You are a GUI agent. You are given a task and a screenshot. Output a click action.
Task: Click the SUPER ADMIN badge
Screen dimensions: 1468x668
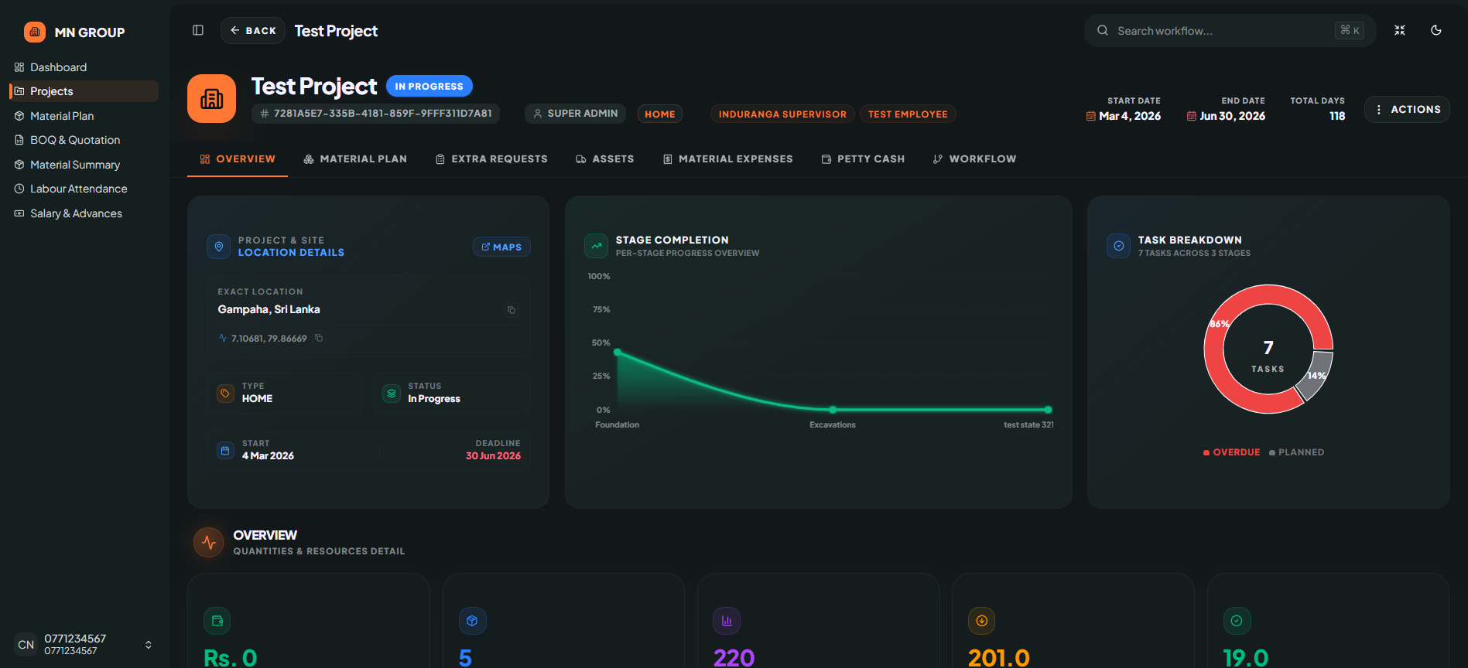[x=575, y=114]
